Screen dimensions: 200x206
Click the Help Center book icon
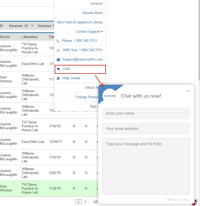click(58, 78)
